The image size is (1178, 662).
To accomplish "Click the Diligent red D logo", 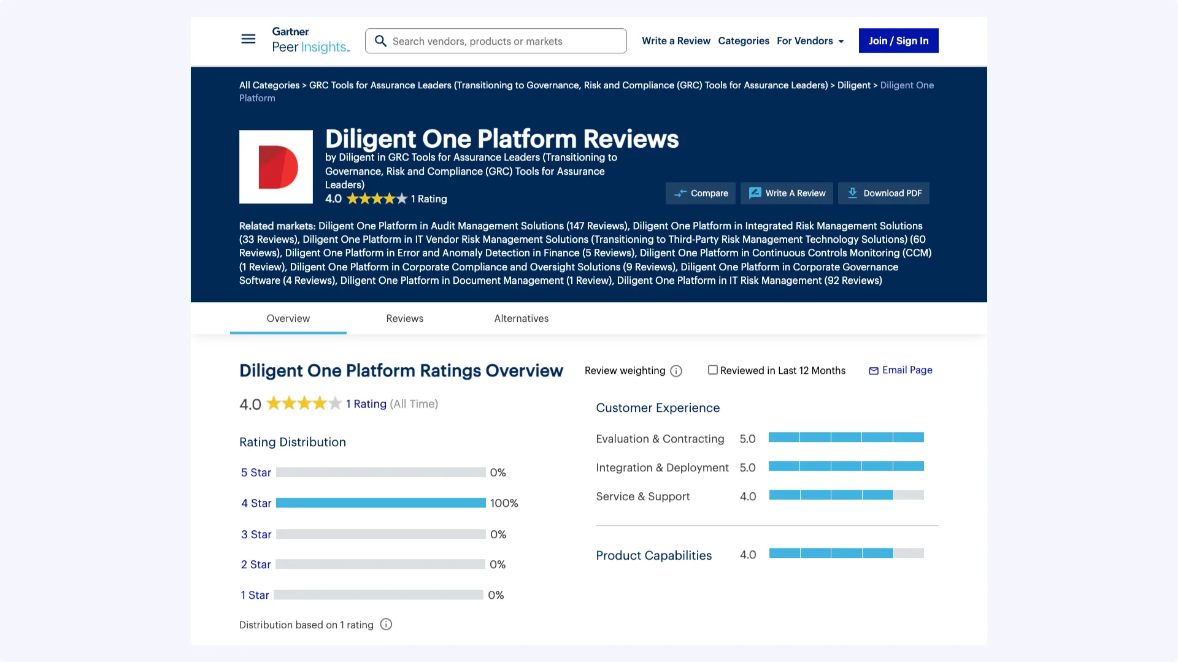I will pyautogui.click(x=276, y=167).
